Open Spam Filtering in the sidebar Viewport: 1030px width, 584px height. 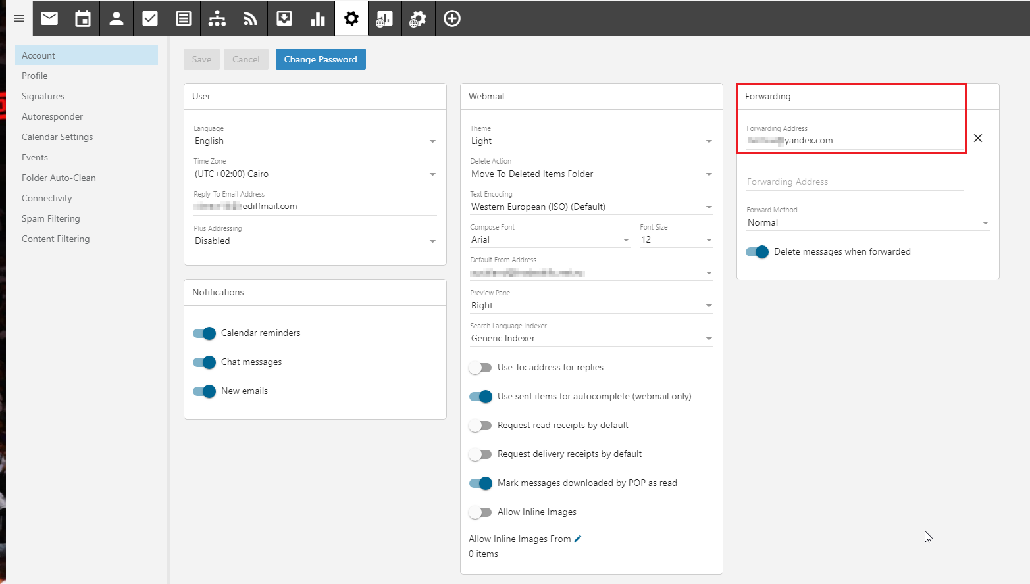pos(51,218)
